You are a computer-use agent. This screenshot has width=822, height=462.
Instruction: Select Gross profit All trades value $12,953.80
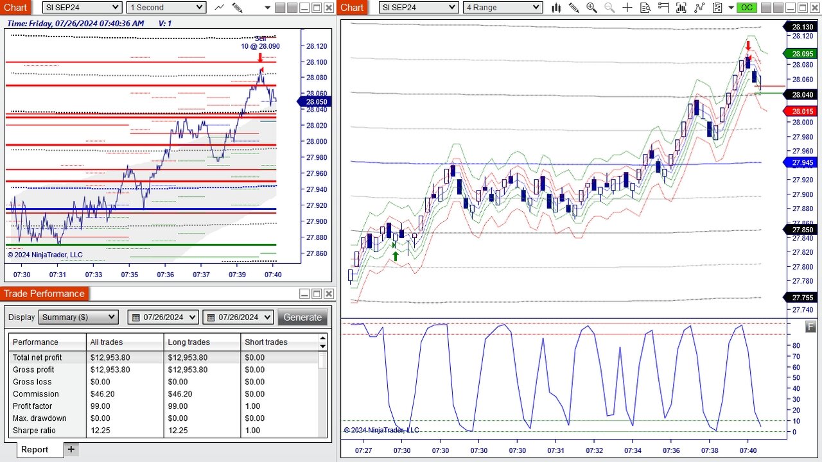(110, 370)
